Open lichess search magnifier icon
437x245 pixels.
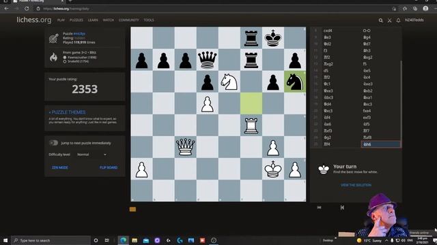(x=381, y=20)
